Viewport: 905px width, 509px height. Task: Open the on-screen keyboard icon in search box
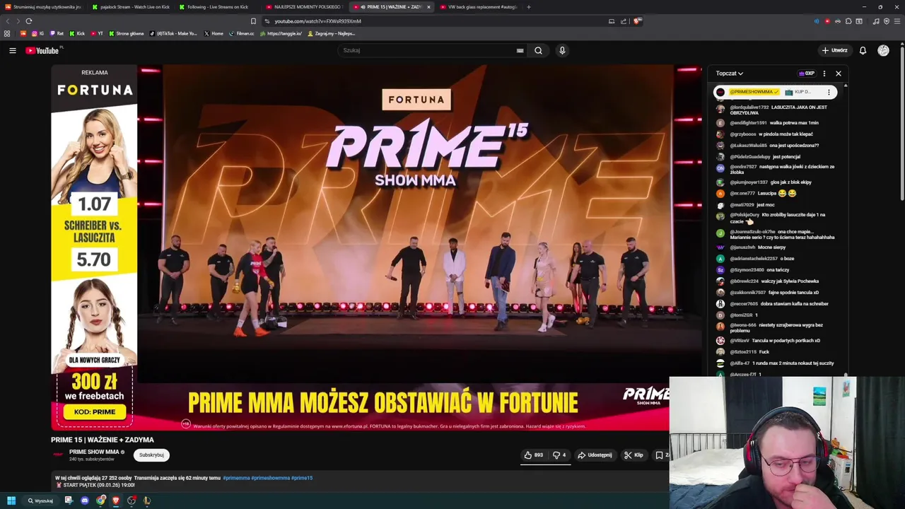click(x=520, y=50)
